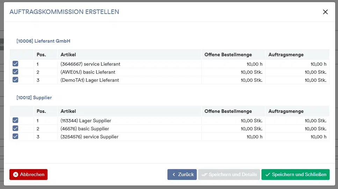Screen dimensions: 338x189
Task: Open the [10006] Lieferant GmbH supplier heading
Action: pos(43,41)
